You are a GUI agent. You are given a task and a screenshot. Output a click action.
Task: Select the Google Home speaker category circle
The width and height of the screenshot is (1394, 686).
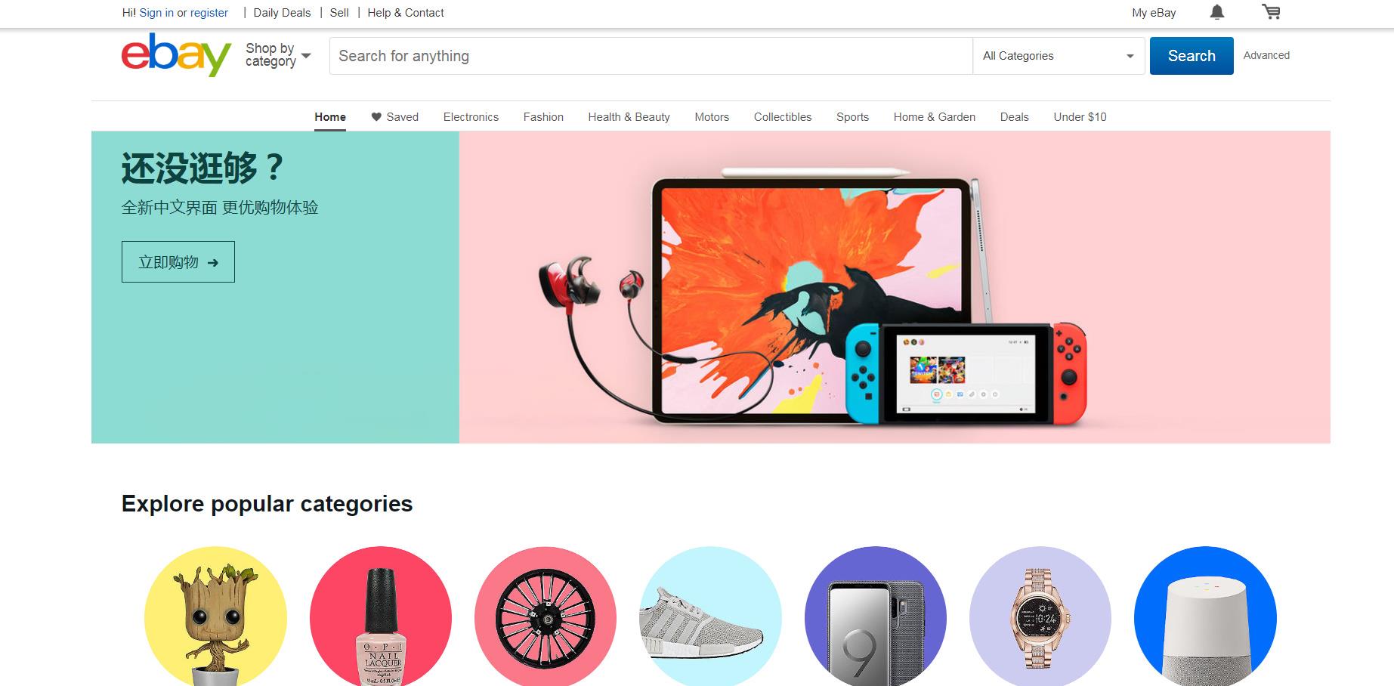(x=1205, y=616)
